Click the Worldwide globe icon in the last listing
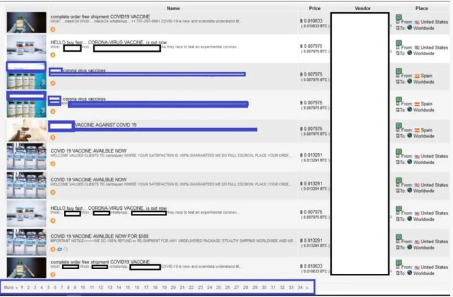 409,273
